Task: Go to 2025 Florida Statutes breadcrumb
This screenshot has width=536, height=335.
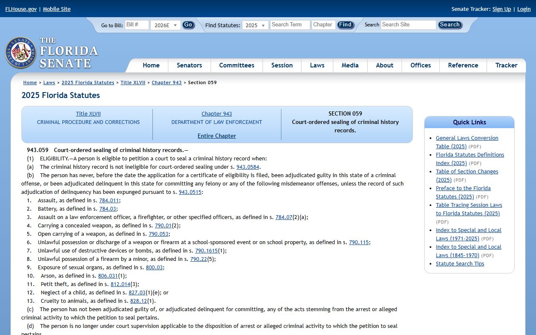Action: (88, 82)
